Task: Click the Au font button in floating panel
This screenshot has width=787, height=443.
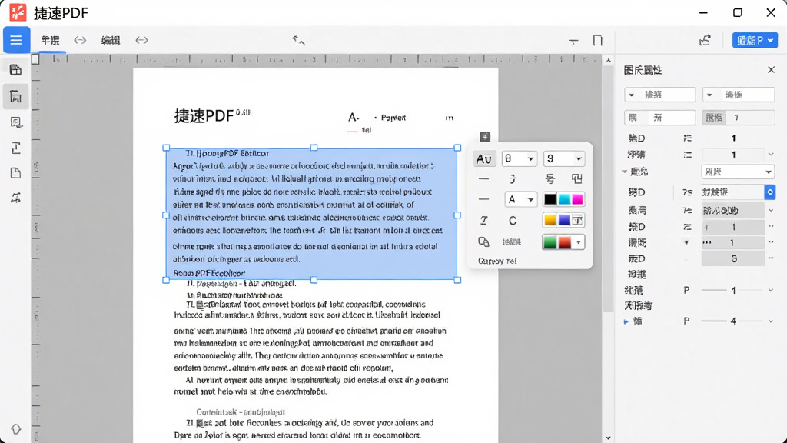Action: point(484,158)
